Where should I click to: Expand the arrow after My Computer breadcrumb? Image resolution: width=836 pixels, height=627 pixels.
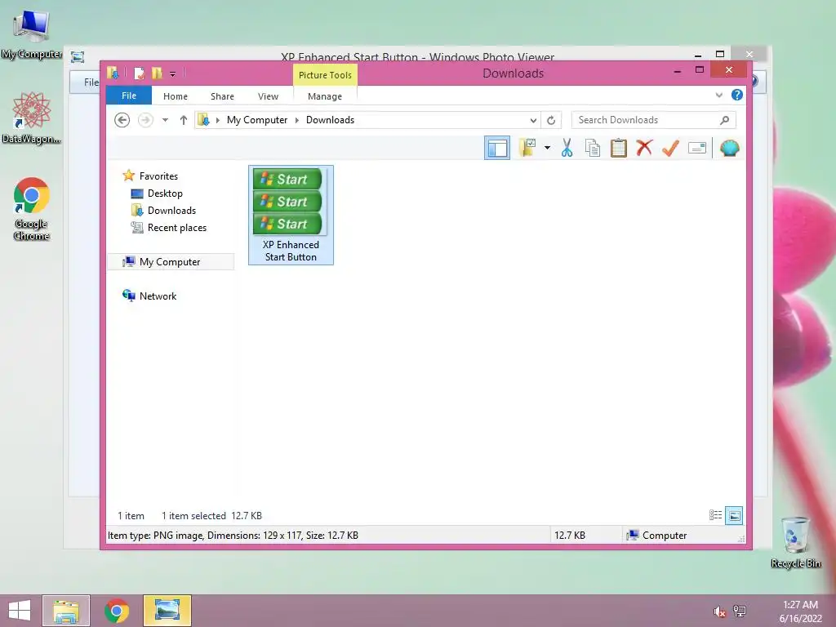(297, 120)
